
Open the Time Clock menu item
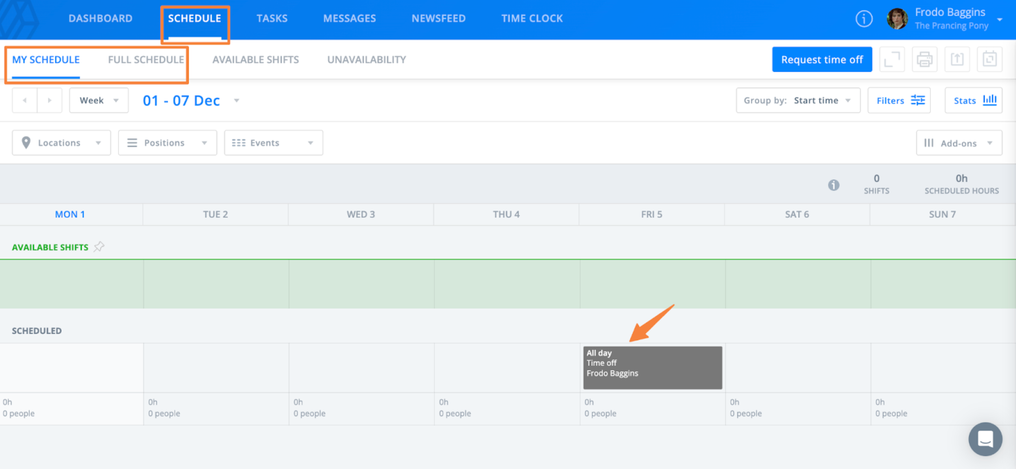(x=532, y=19)
